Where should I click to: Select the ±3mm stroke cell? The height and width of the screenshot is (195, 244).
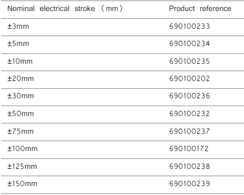(18, 26)
